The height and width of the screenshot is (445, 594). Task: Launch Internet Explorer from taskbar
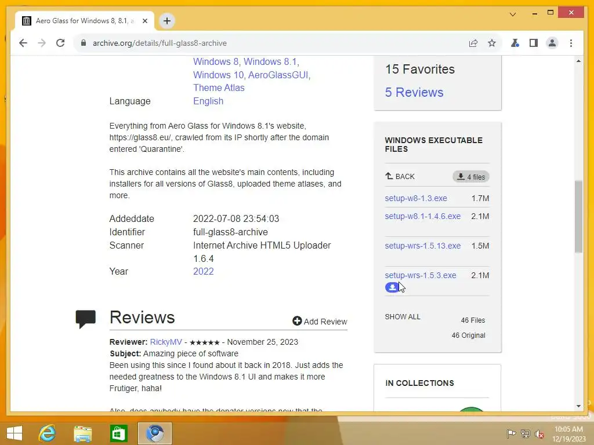coord(47,433)
